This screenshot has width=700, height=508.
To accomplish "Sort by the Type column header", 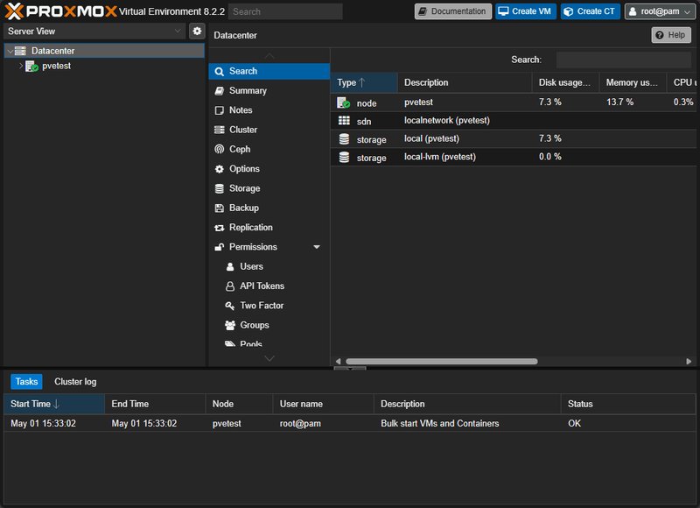I will click(364, 82).
